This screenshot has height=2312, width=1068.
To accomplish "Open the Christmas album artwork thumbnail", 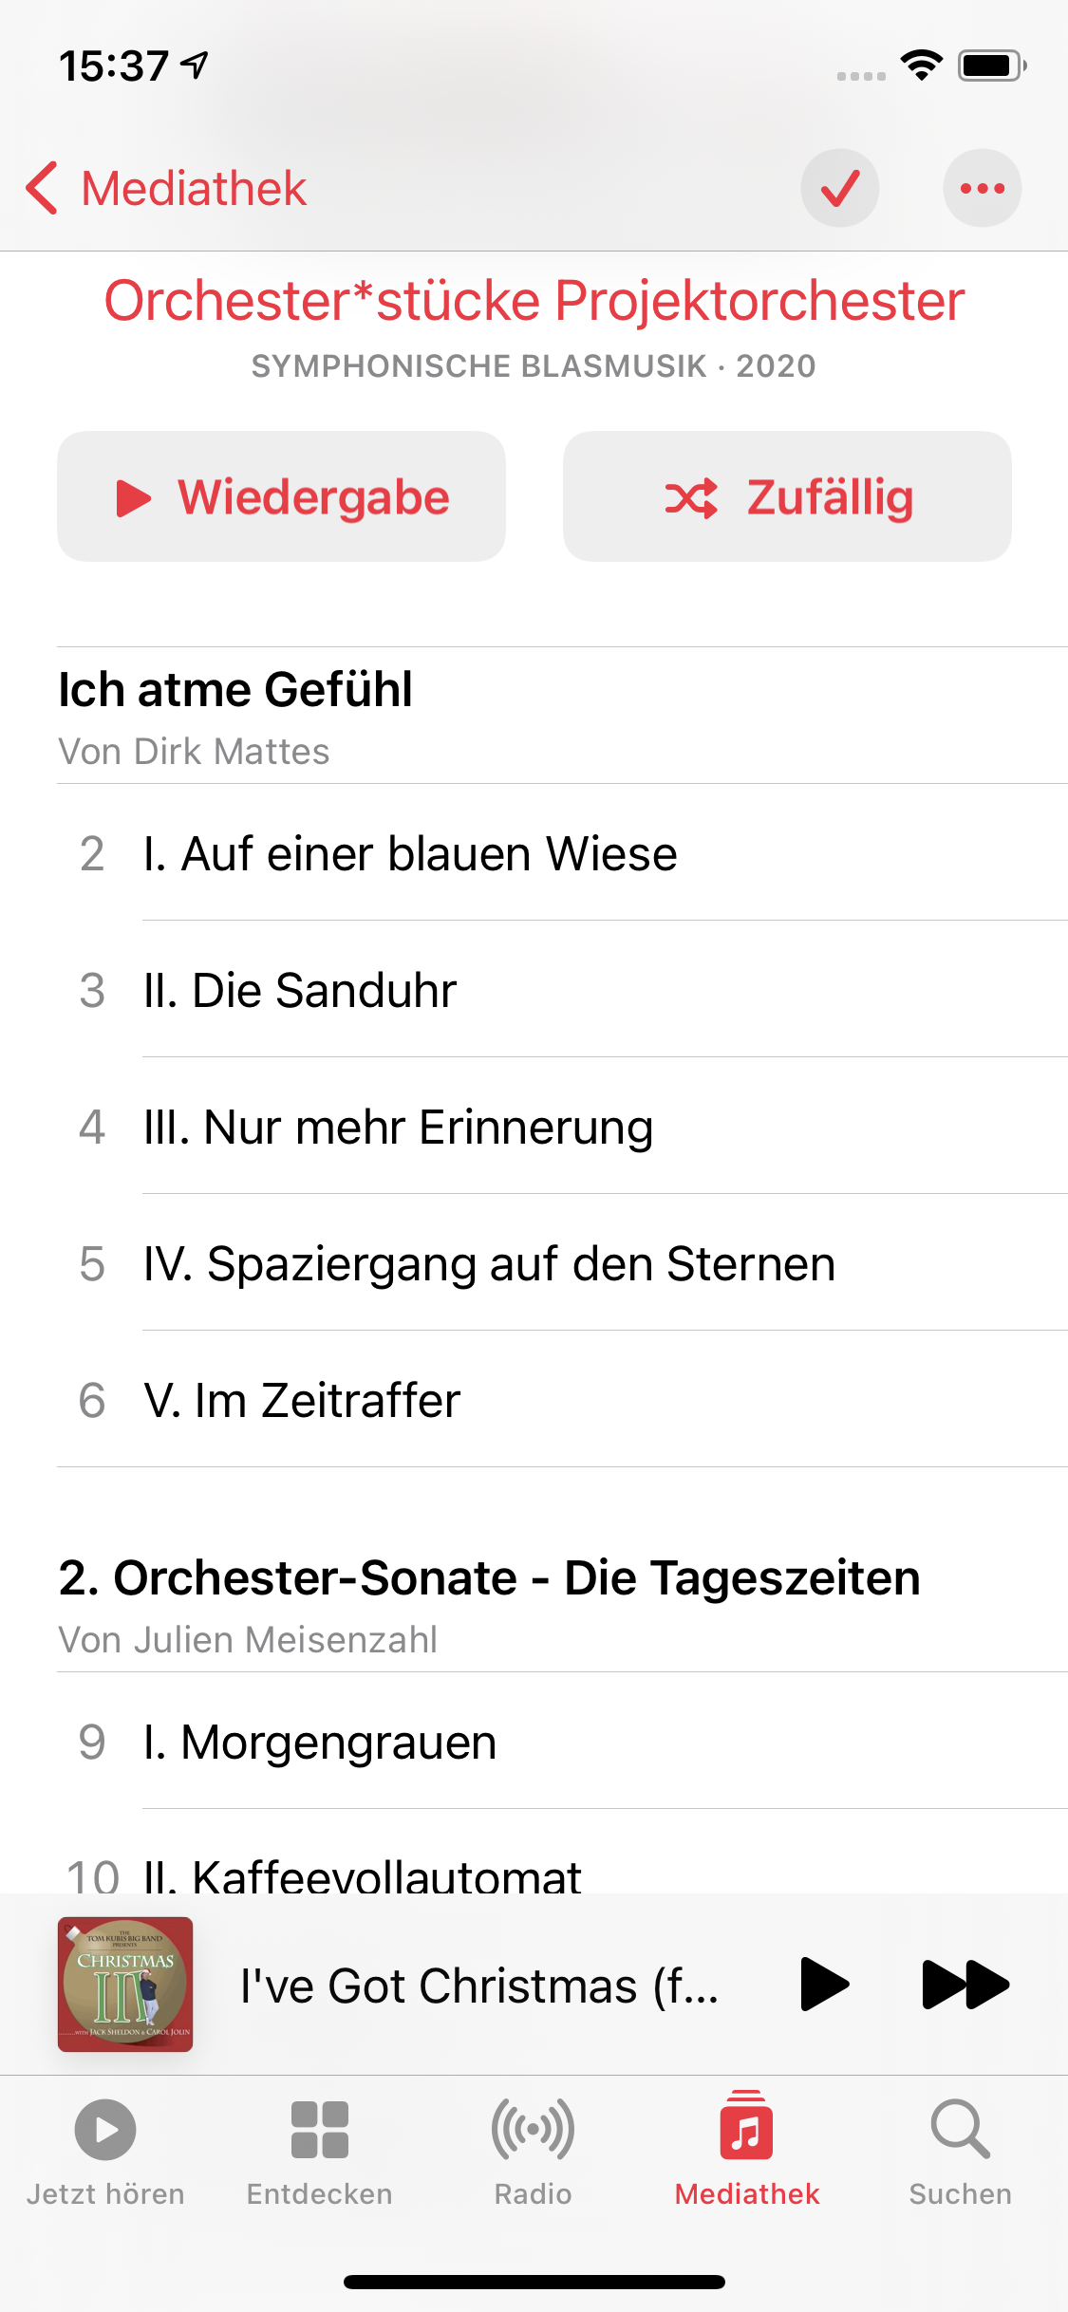I will pos(125,1984).
